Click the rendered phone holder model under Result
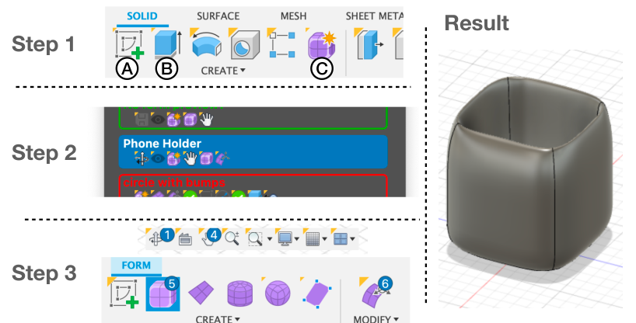Viewport: 636px width, 323px height. 530,174
